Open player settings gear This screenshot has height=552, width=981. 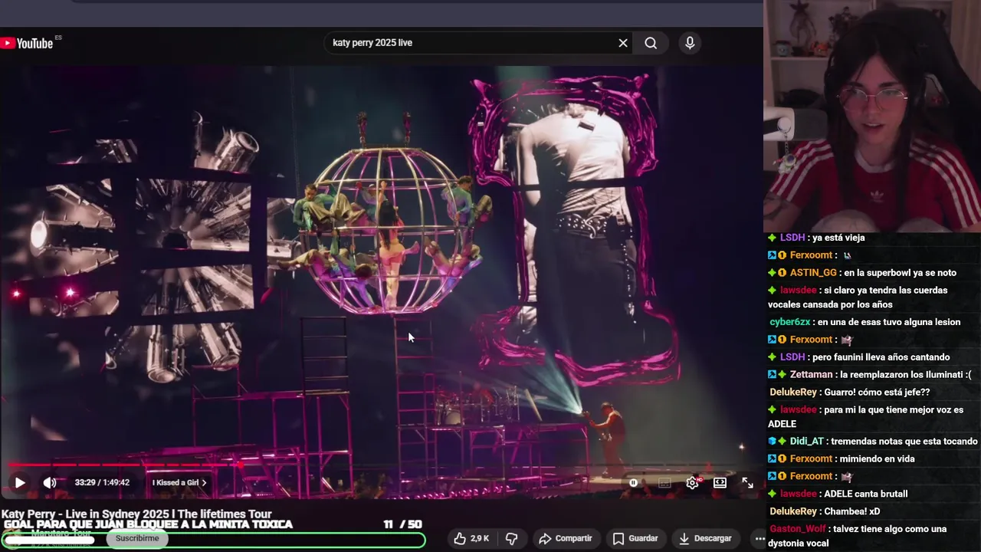pos(692,483)
